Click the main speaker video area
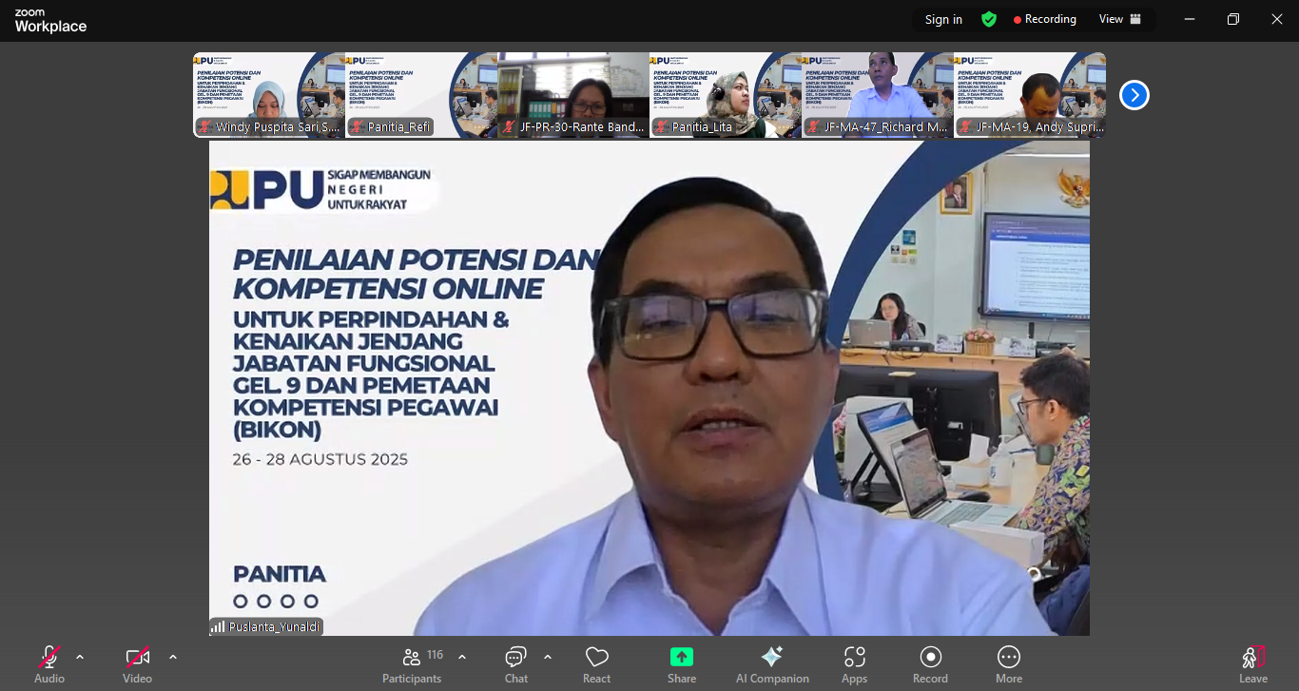This screenshot has height=691, width=1299. point(649,388)
